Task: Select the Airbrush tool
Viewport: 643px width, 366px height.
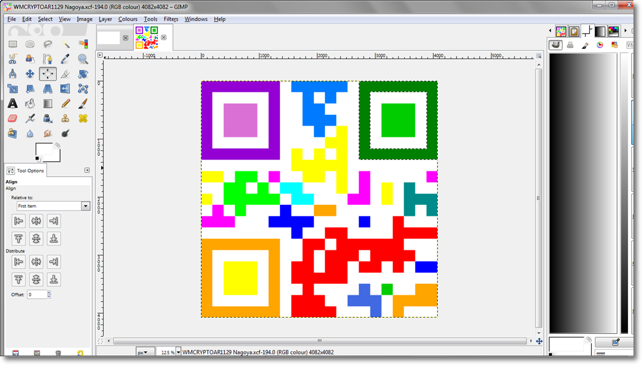Action: 30,118
